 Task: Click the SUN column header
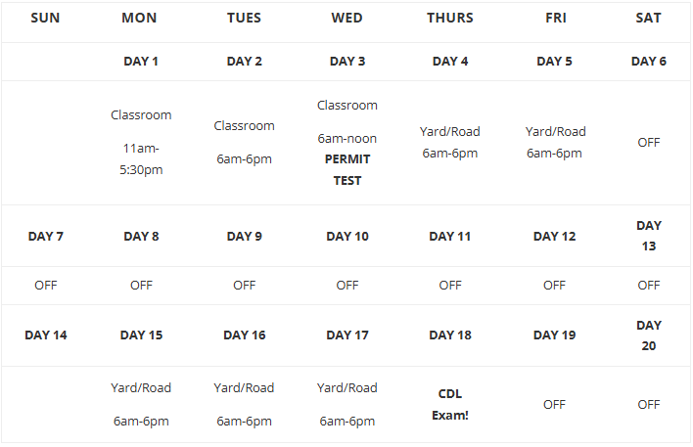click(46, 18)
